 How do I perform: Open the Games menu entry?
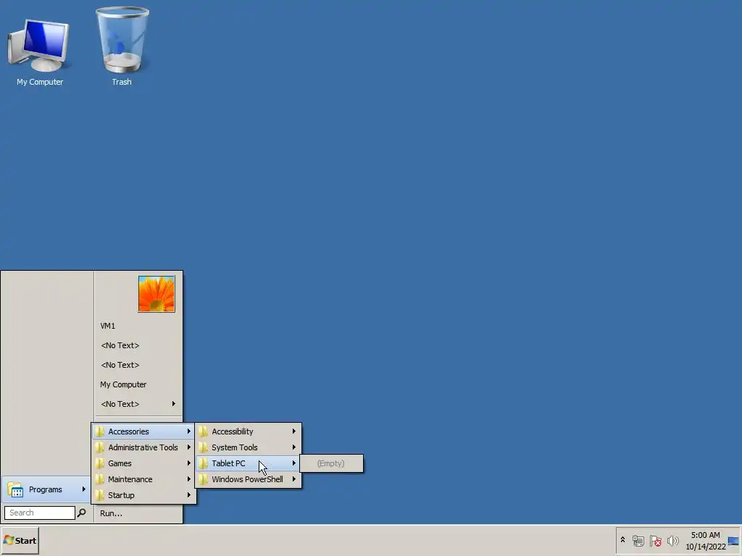click(143, 463)
